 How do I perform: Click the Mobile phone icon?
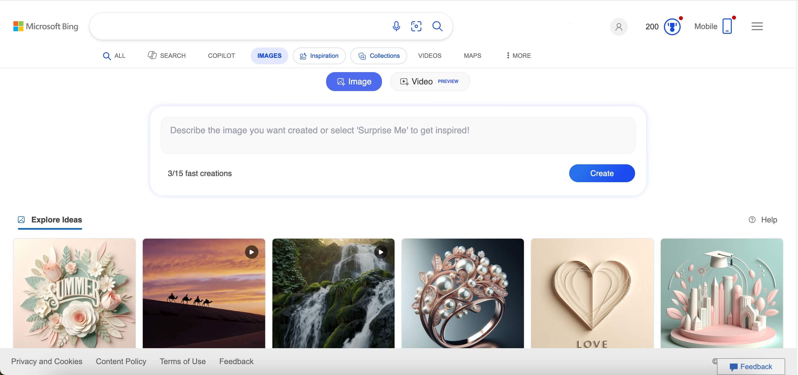[727, 26]
